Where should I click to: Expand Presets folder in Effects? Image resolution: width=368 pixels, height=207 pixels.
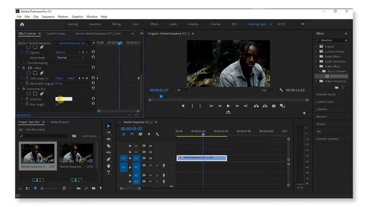[x=316, y=47]
